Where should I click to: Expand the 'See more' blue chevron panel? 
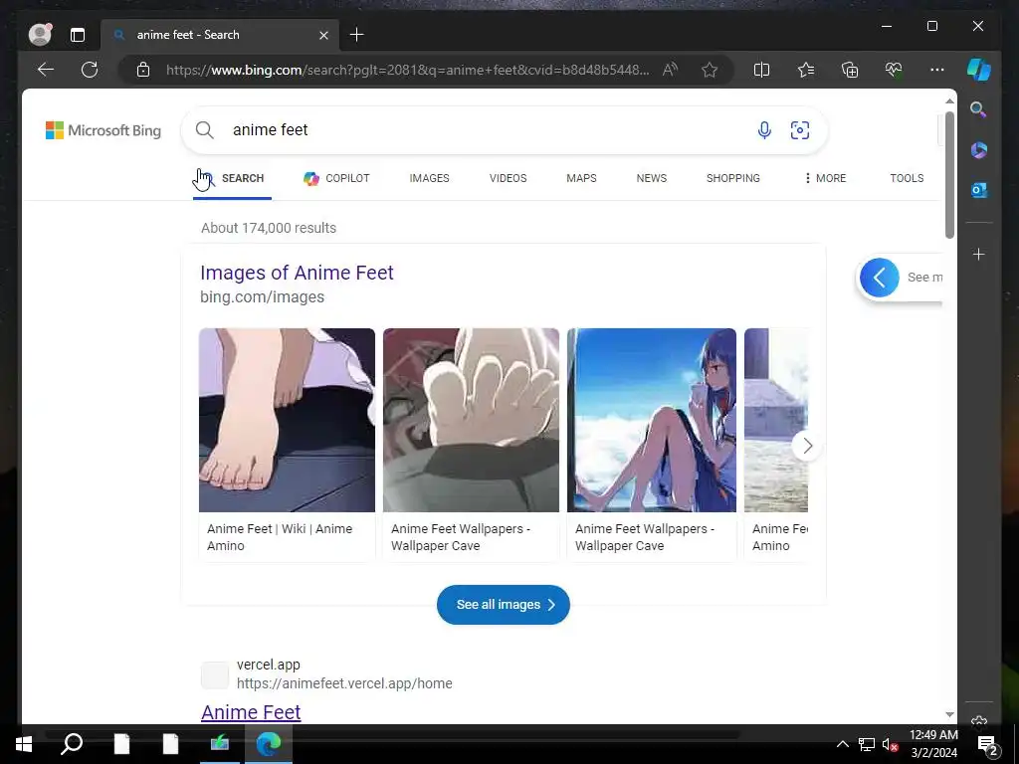[880, 278]
